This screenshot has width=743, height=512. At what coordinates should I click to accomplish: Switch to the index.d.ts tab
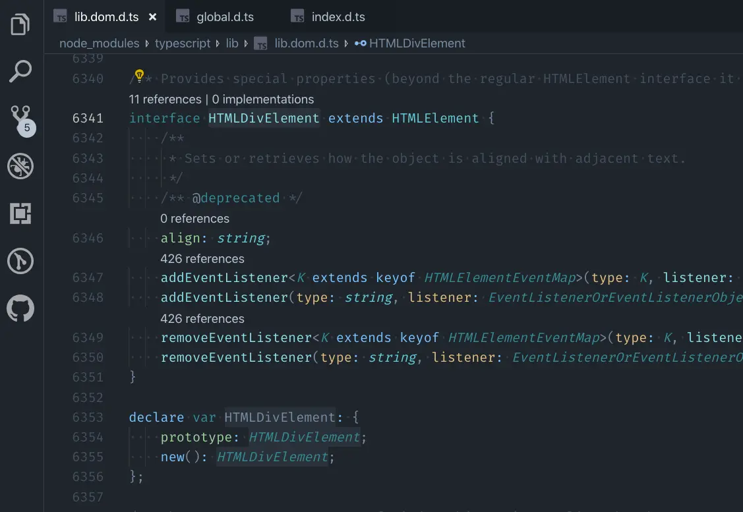tap(338, 17)
